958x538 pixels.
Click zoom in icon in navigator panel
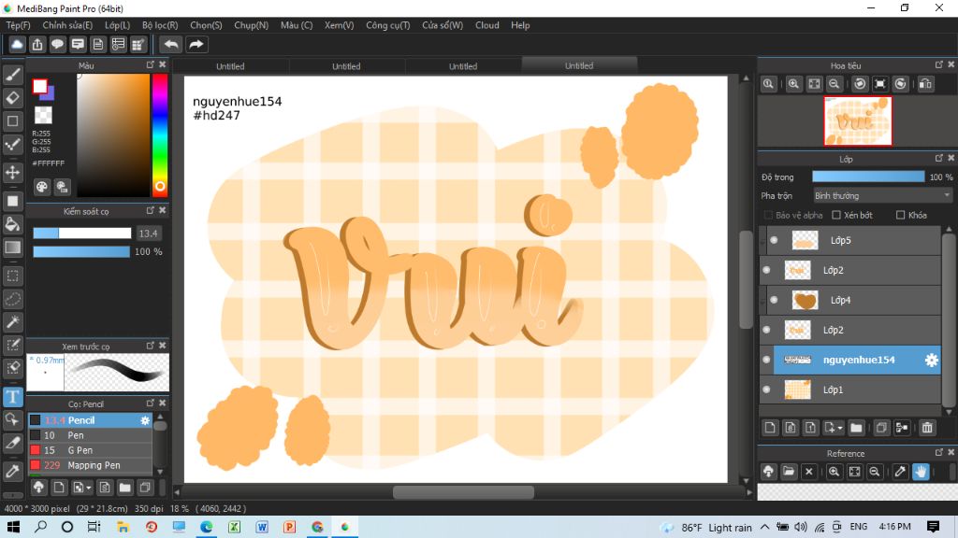click(793, 84)
